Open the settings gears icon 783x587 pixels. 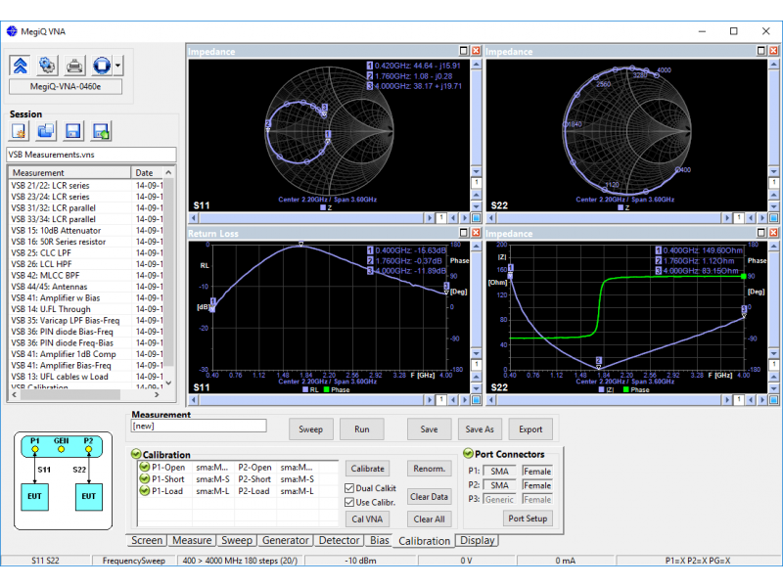tap(47, 66)
